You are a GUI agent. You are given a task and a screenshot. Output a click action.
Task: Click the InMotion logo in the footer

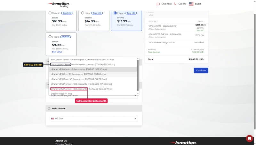coord(183,143)
